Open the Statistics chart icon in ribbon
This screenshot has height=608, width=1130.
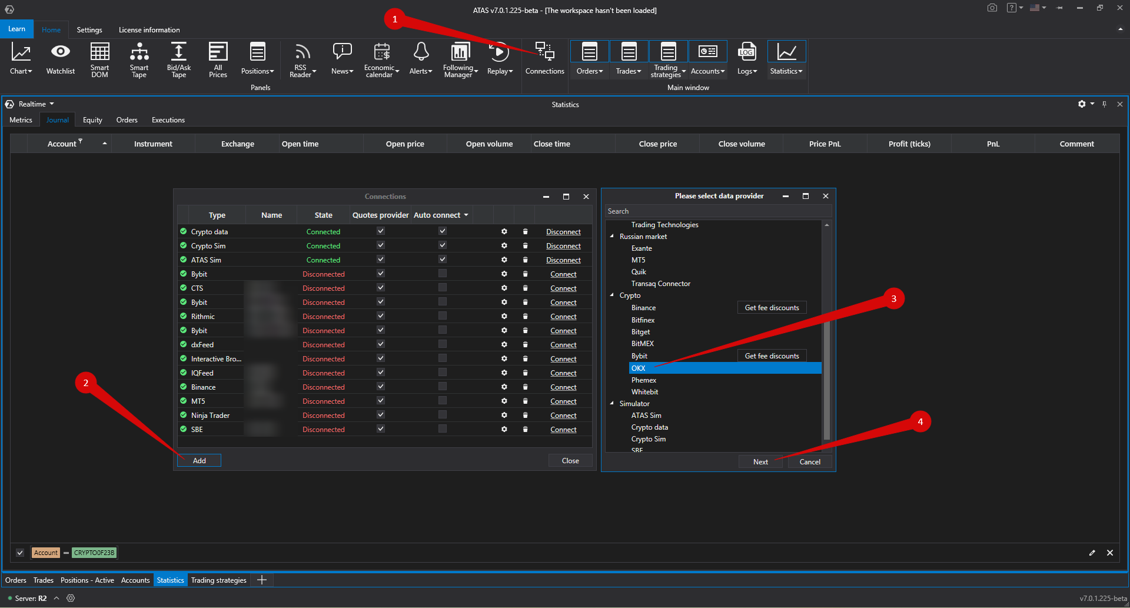point(786,52)
